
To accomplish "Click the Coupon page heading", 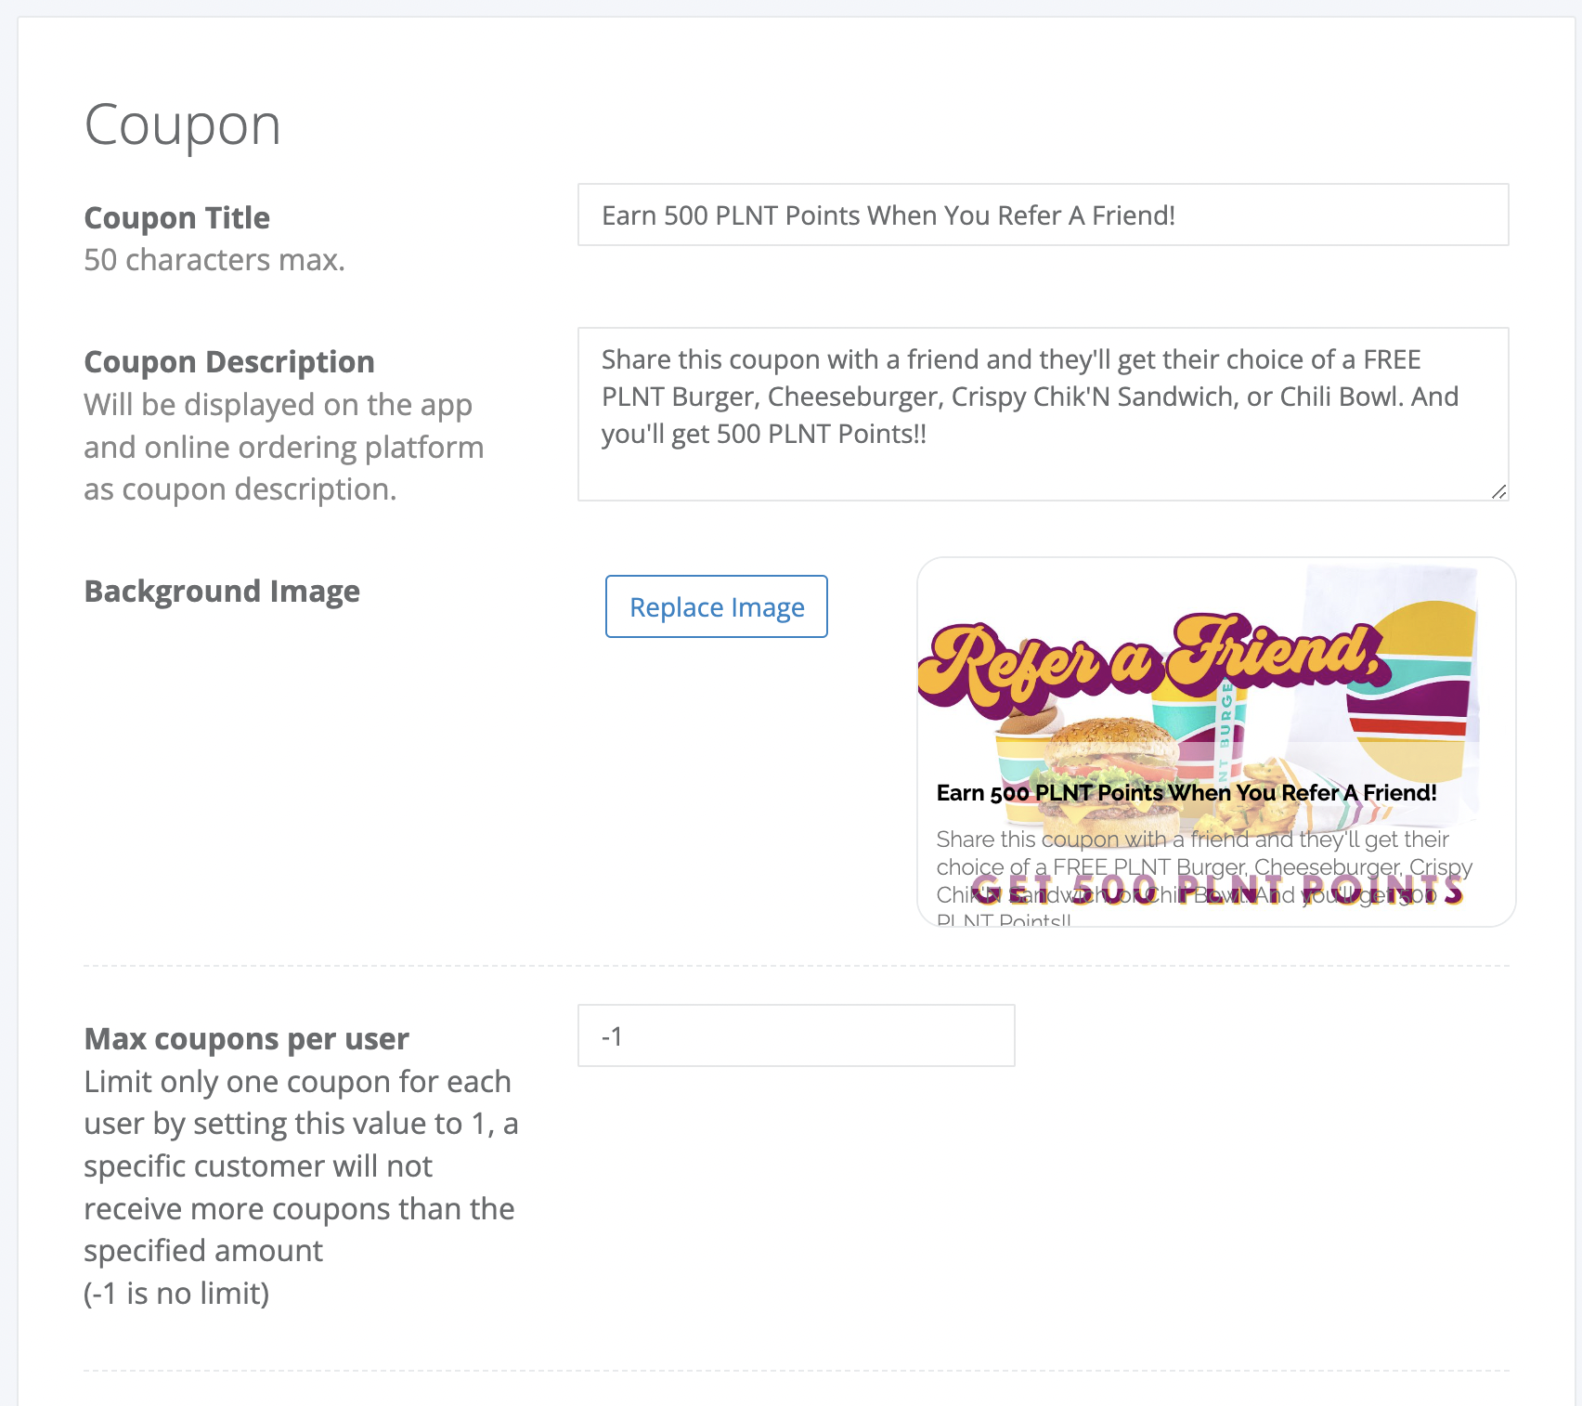I will [182, 124].
